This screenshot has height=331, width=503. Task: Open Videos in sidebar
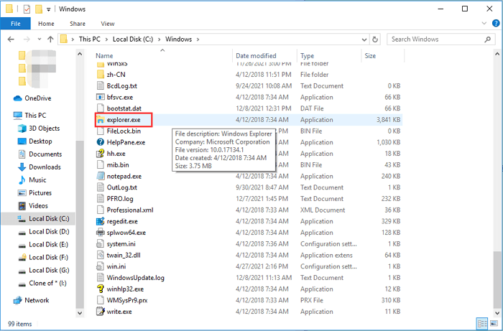[x=33, y=206]
